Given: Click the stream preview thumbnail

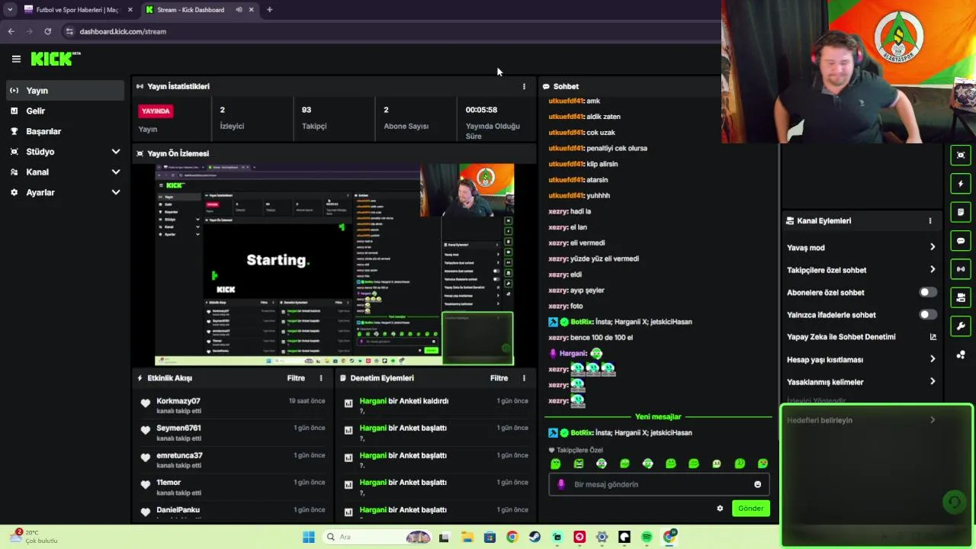Looking at the screenshot, I should [334, 264].
